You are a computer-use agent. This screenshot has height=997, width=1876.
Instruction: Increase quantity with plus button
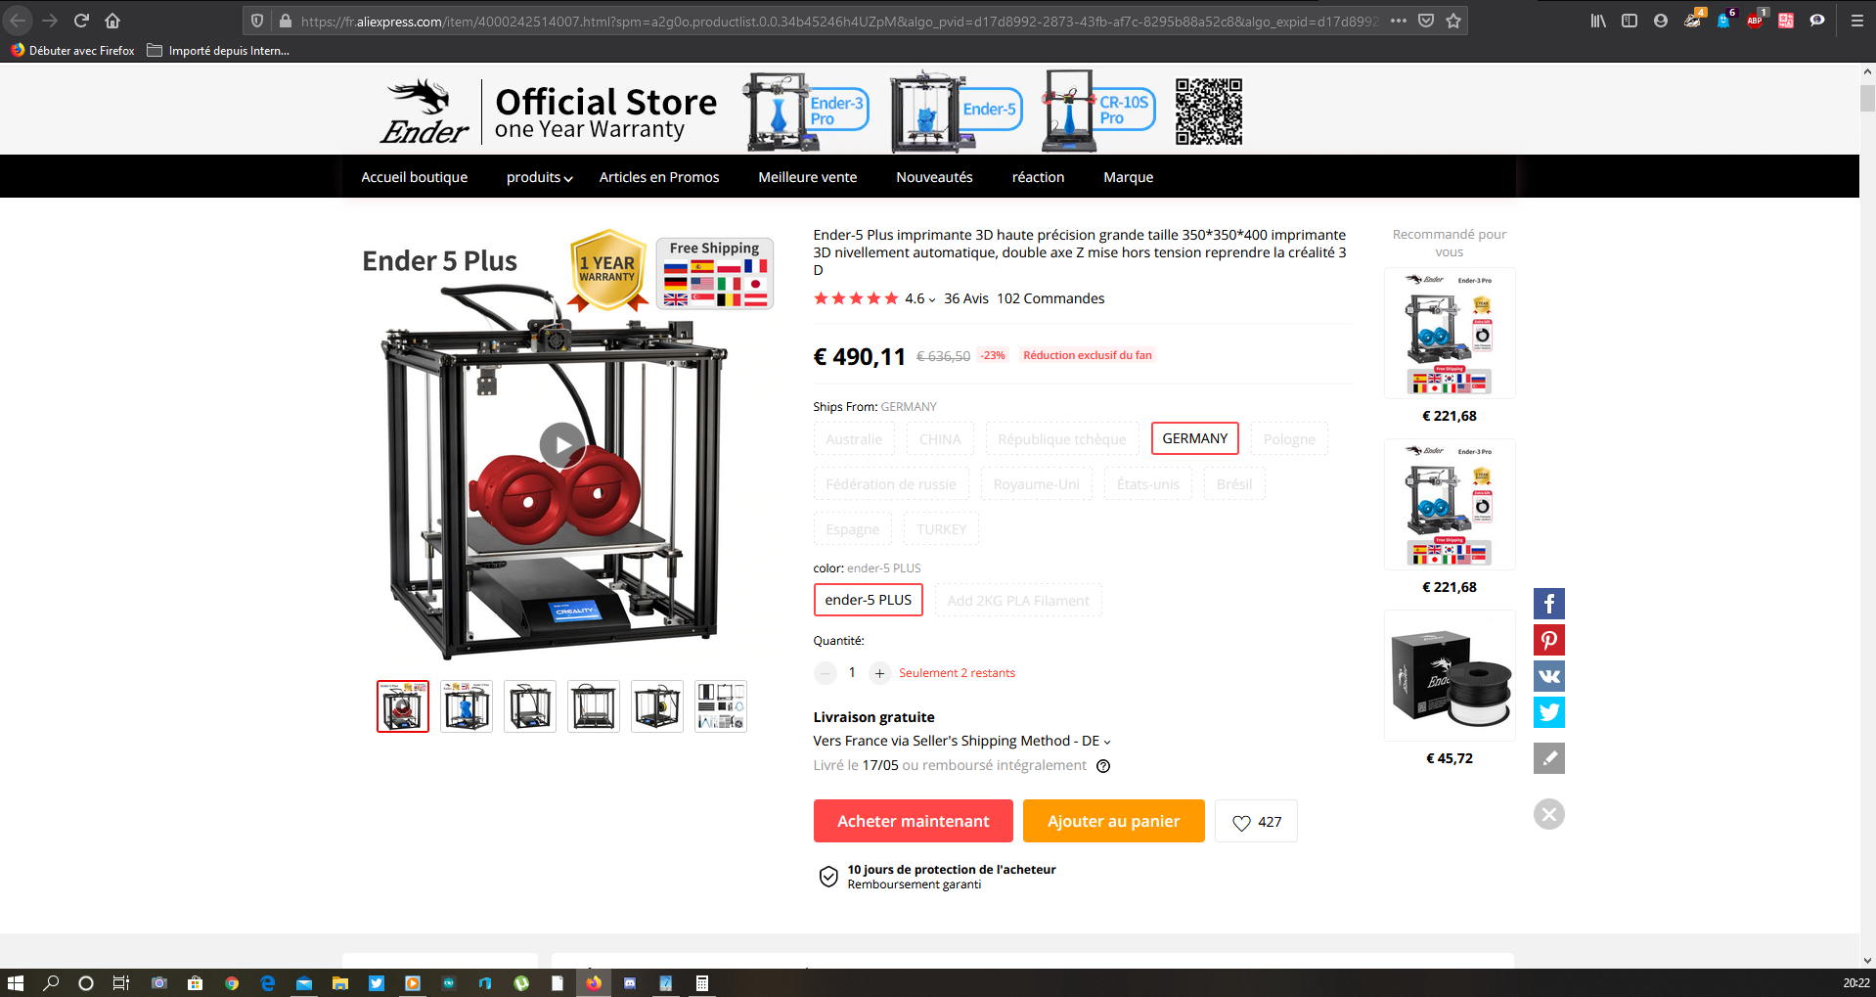879,673
